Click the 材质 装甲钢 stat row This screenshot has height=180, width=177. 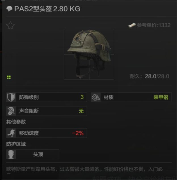click(x=131, y=97)
